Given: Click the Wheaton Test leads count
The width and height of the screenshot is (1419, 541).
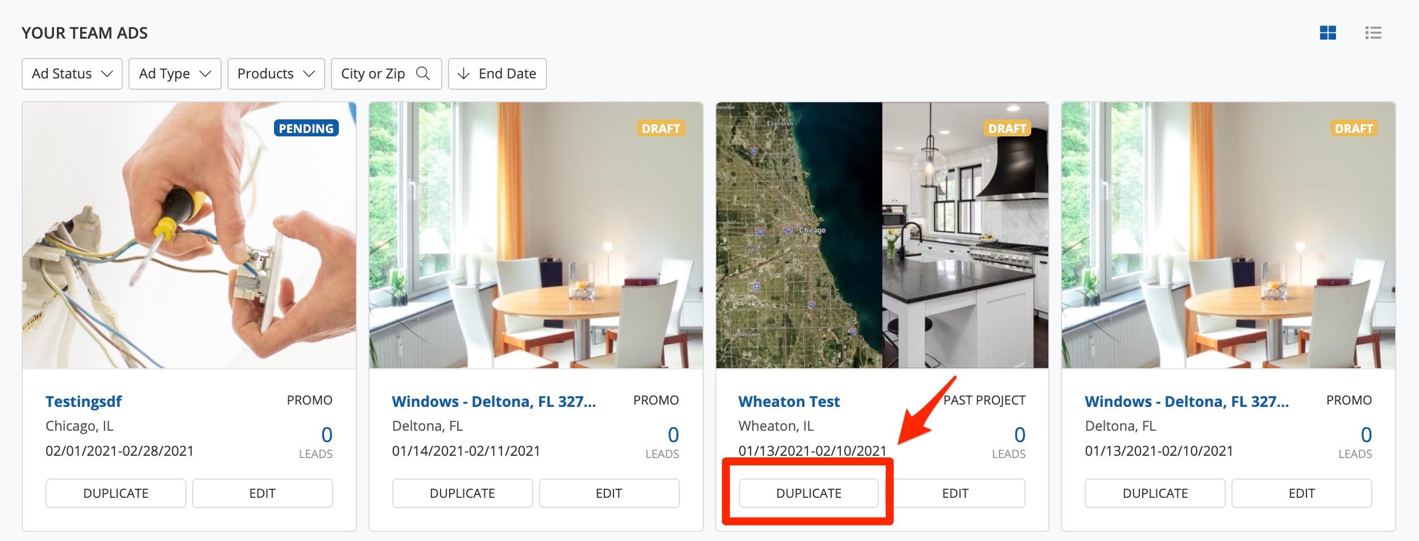Looking at the screenshot, I should (1019, 435).
